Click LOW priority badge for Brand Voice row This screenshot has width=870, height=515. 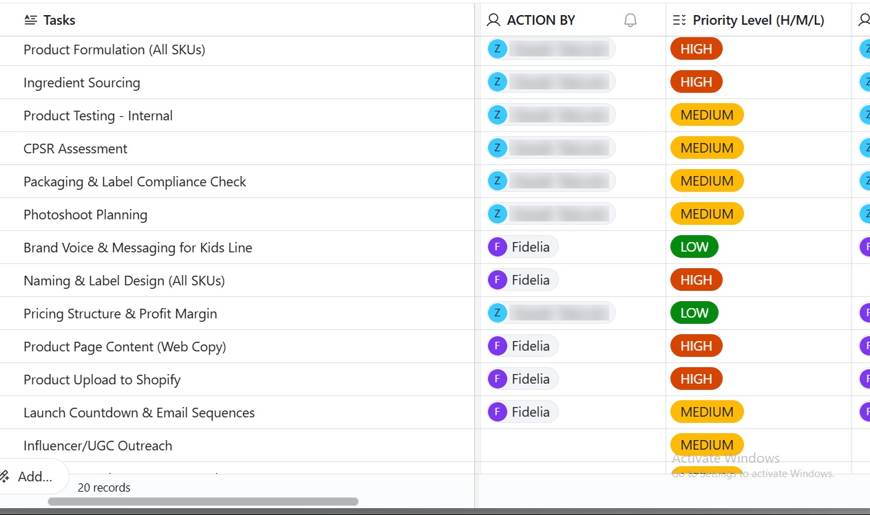pyautogui.click(x=694, y=247)
